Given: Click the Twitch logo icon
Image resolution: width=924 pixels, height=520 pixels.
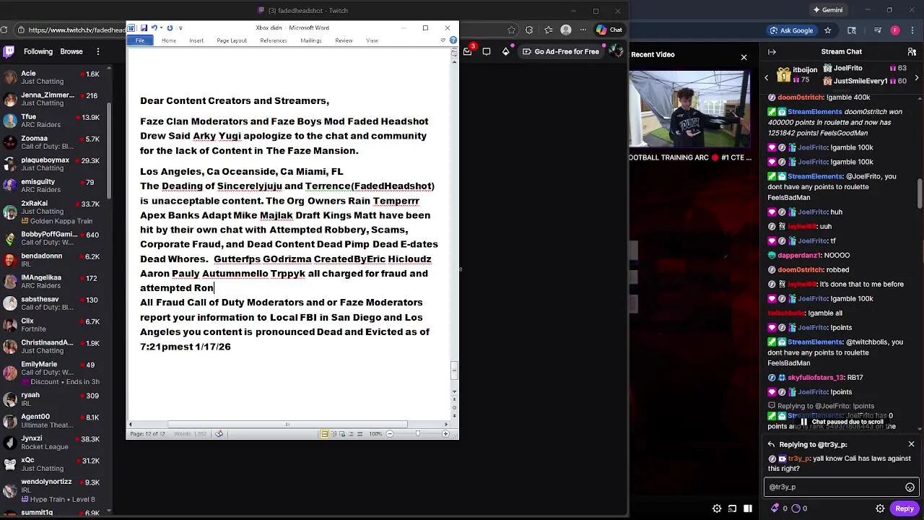Looking at the screenshot, I should (x=9, y=51).
